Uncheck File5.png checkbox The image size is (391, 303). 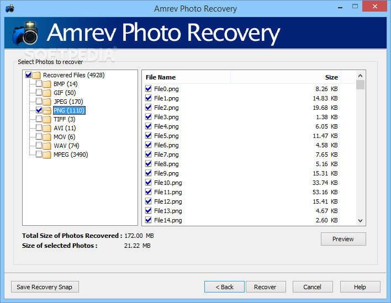[x=149, y=136]
